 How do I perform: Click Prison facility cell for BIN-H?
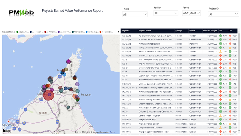point(178,116)
